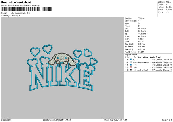Click code 1176 in the 7811 stitches row
The height and width of the screenshot is (122, 173).
click(153, 60)
